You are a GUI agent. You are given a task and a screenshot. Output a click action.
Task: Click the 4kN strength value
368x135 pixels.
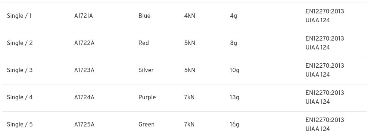190,16
